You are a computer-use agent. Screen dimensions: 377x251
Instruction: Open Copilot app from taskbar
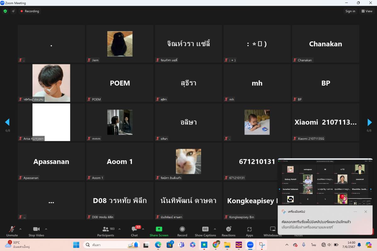[193, 245]
